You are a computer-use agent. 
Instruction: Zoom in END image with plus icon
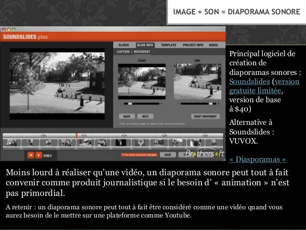[x=218, y=104]
